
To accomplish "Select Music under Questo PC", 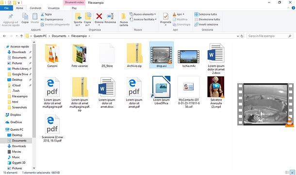I will pyautogui.click(x=14, y=157).
